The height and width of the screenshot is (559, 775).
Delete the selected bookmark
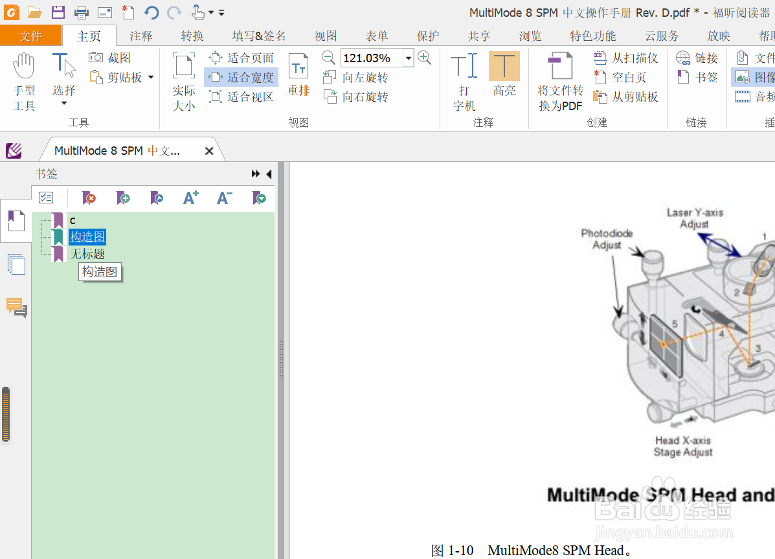click(x=89, y=198)
